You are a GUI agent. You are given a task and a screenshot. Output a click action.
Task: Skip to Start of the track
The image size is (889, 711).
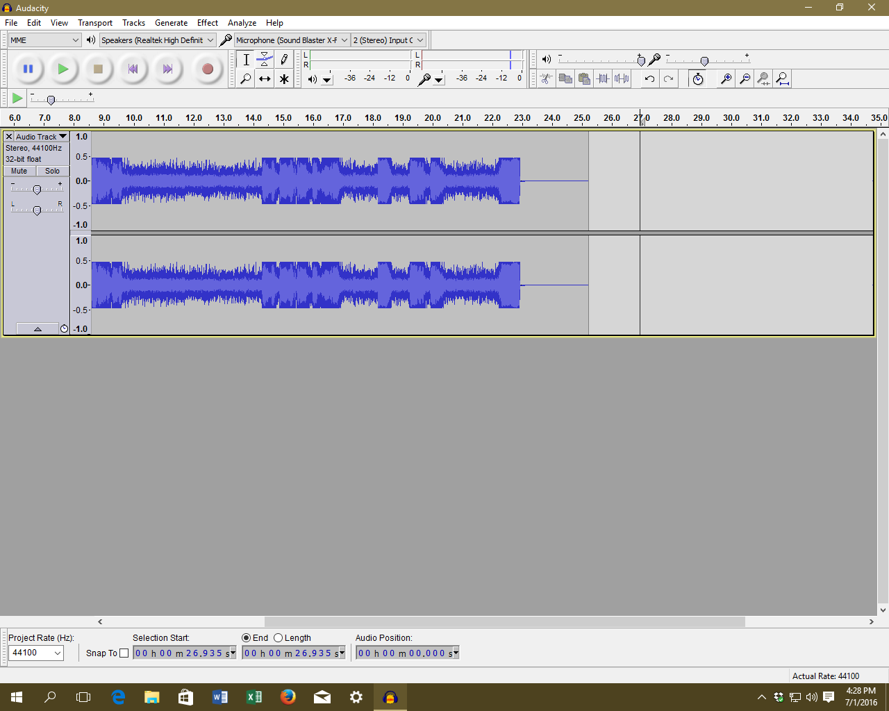pos(133,69)
